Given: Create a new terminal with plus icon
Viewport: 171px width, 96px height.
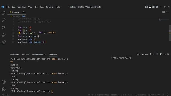Looking at the screenshot, I should [150, 54].
